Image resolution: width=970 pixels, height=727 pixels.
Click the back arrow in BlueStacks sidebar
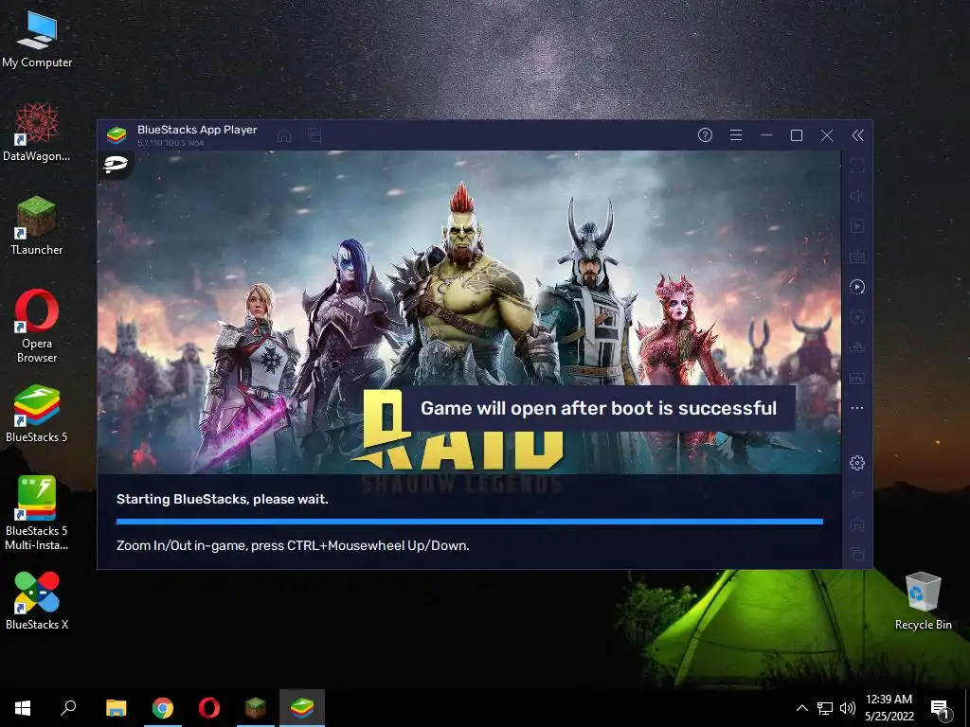(857, 493)
